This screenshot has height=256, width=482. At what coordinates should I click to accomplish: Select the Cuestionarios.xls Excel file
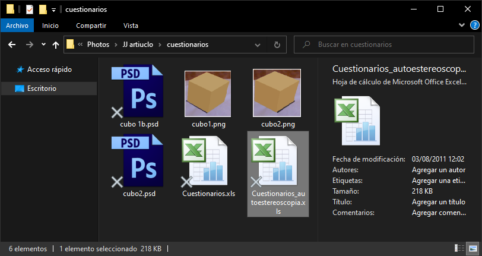pos(208,162)
